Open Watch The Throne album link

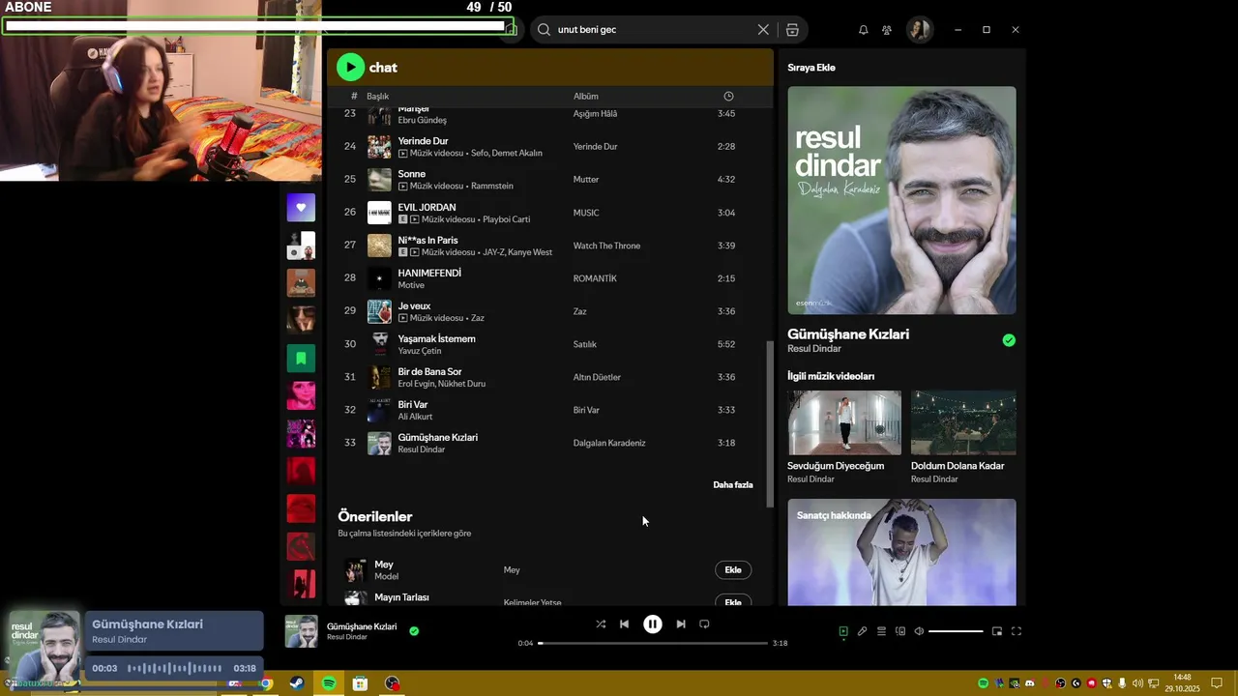pyautogui.click(x=606, y=246)
